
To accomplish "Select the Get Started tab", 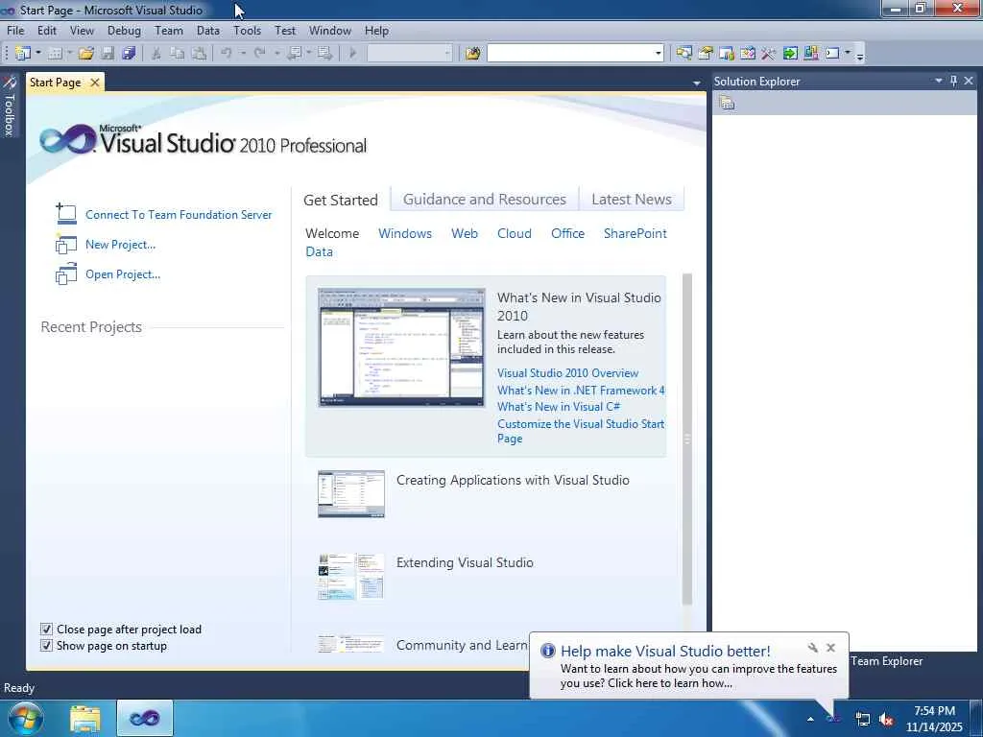I will coord(341,200).
